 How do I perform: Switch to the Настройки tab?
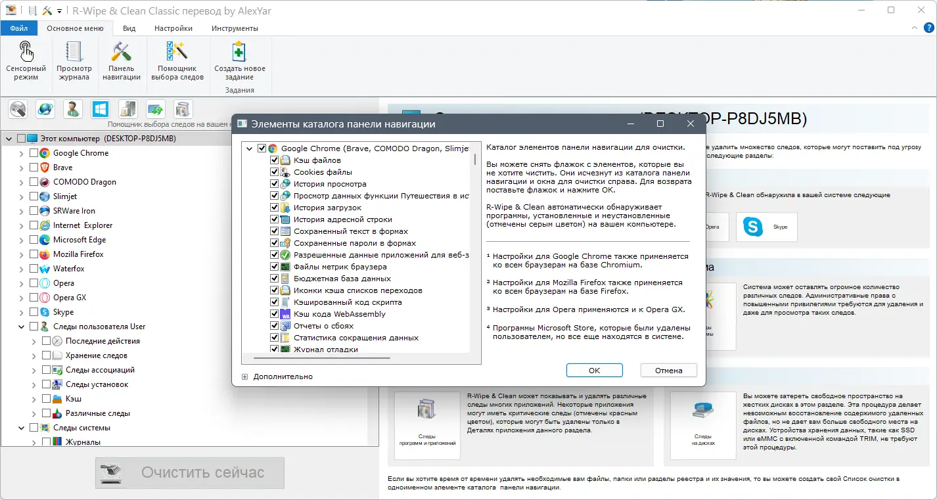tap(173, 28)
